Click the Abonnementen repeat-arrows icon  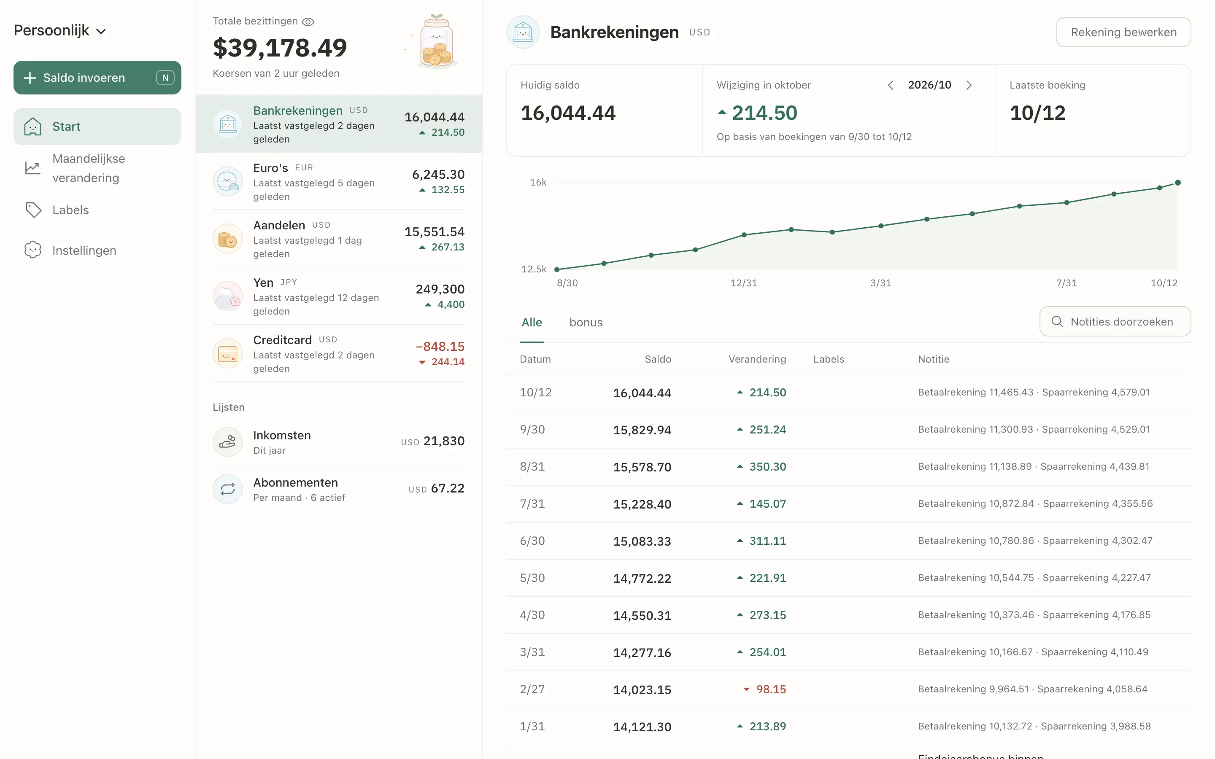[x=228, y=489]
